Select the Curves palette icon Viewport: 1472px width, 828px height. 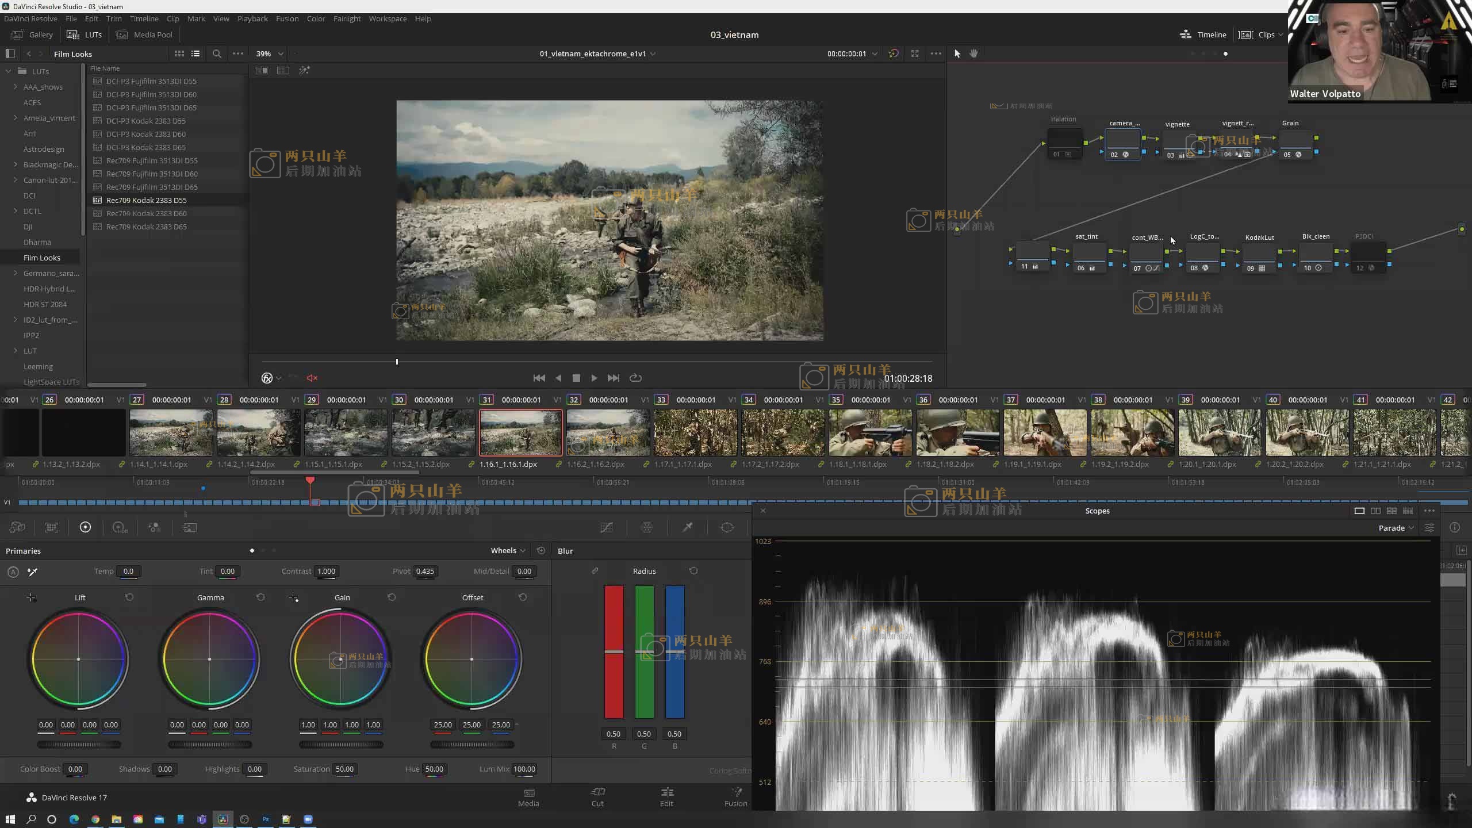coord(607,527)
